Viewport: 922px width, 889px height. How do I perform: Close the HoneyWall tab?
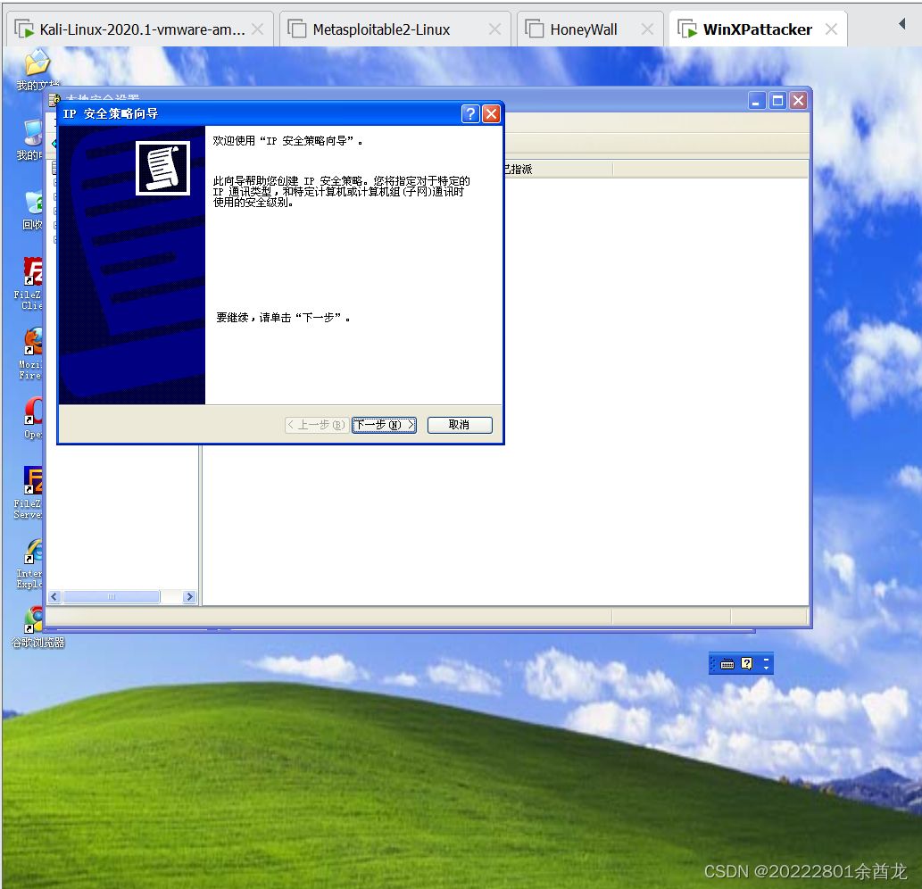pos(647,29)
